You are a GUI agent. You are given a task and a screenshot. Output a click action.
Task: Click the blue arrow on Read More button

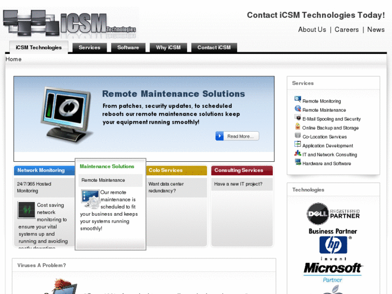219,136
